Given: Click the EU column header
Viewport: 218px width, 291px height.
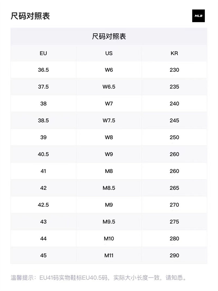Looking at the screenshot, I should (x=43, y=53).
